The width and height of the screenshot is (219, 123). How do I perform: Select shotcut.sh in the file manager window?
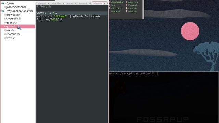pyautogui.click(x=117, y=8)
